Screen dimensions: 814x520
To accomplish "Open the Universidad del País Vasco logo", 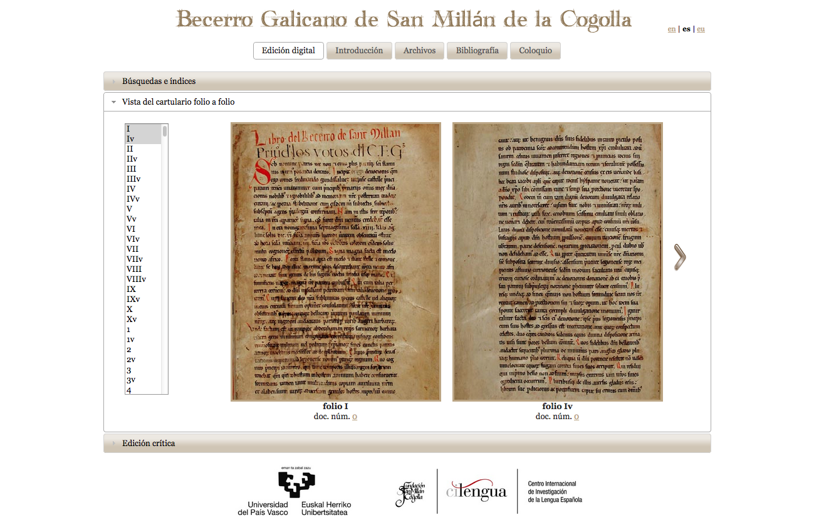I will pos(295,492).
